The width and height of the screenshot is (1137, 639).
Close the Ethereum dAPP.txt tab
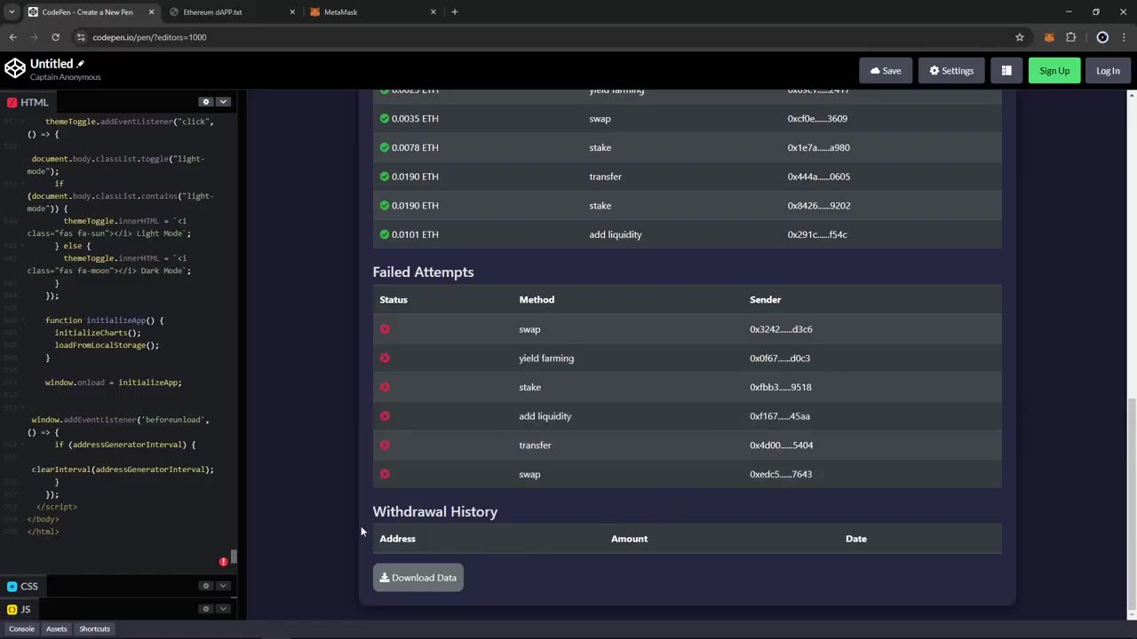tap(293, 12)
